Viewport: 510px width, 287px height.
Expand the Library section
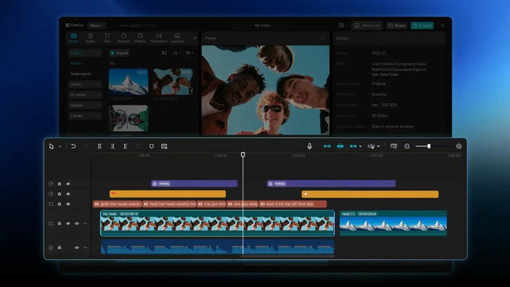85,116
